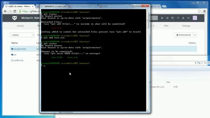
Task: Click the terminal scrollbar thumb
Action: (x=148, y=20)
